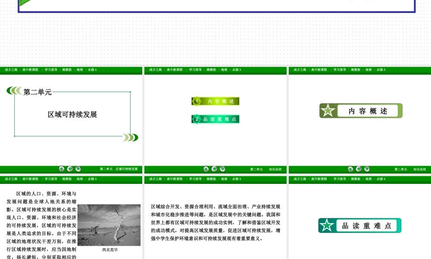The image size is (431, 259).
Task: Click the star icon in the 内容概述 banner
Action: (328, 111)
